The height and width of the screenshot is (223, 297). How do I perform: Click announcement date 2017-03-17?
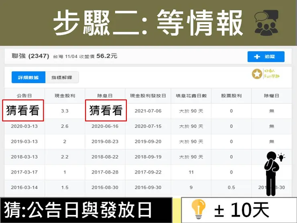pyautogui.click(x=24, y=172)
